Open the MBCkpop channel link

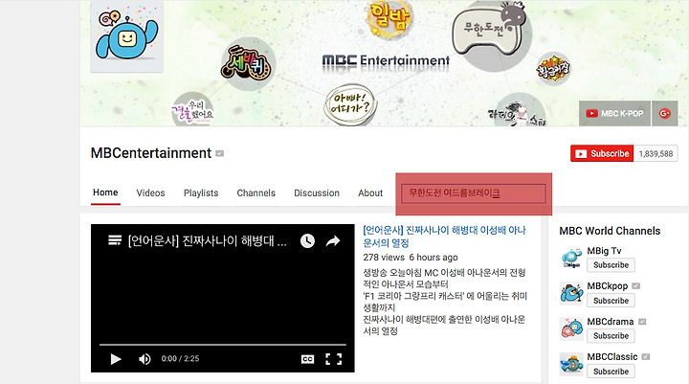pos(608,286)
